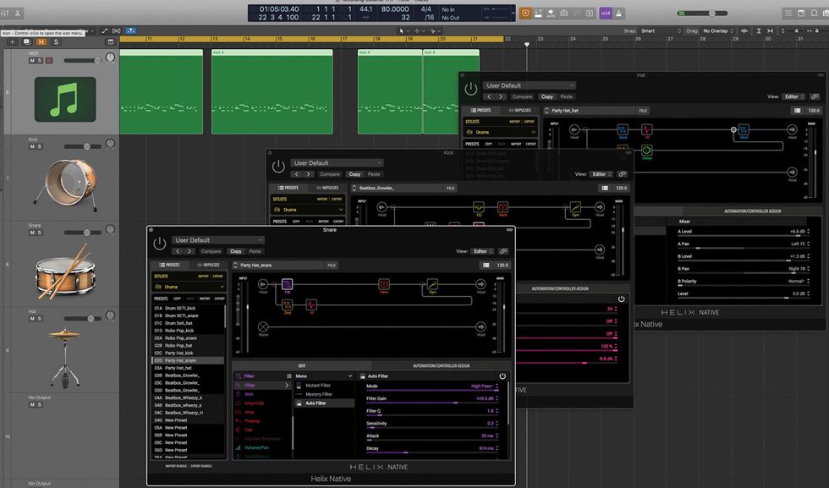Toggle Kick plugin power button
This screenshot has height=488, width=829.
(x=278, y=167)
